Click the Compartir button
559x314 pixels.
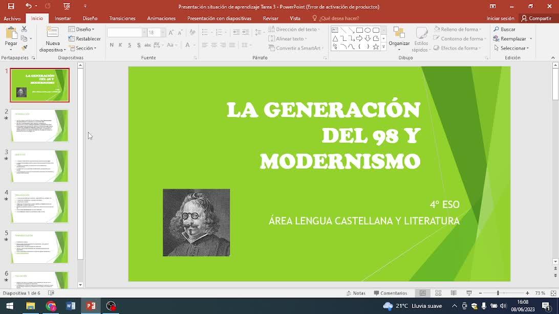click(536, 18)
